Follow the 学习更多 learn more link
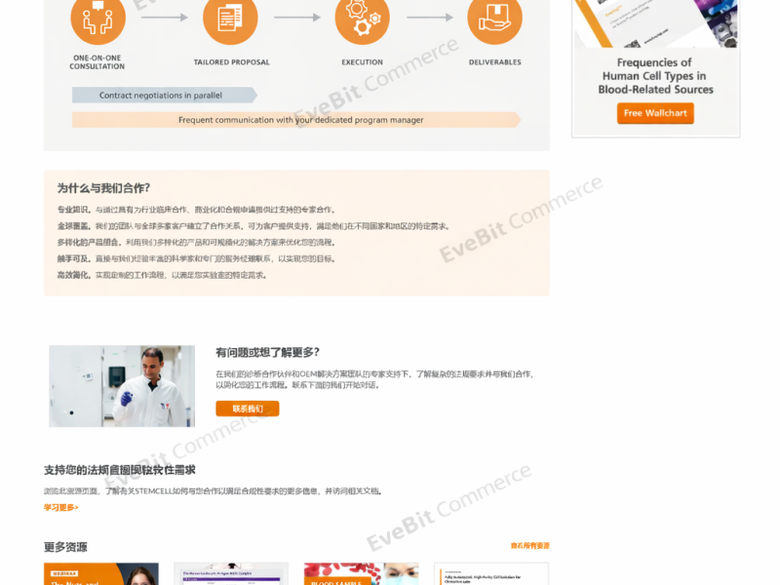 (60, 507)
